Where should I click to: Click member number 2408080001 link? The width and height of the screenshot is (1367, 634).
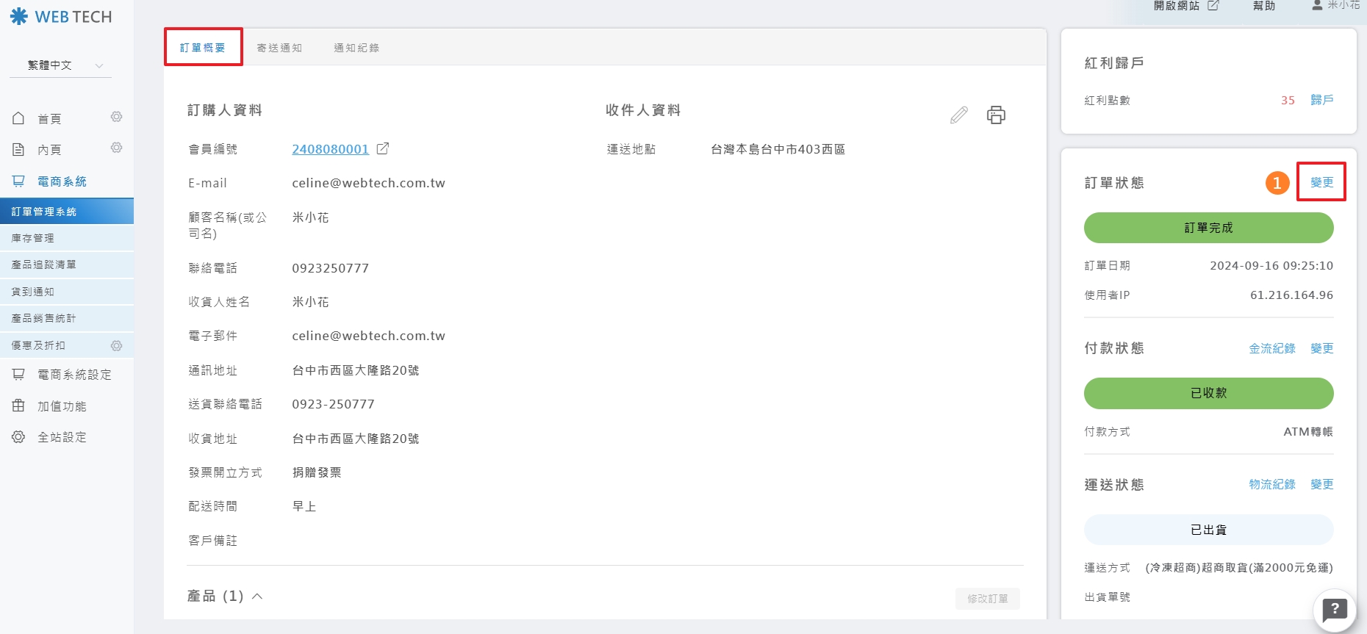330,149
